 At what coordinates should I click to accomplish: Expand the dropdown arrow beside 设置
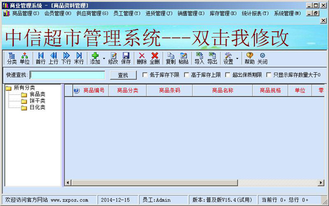point(237,58)
